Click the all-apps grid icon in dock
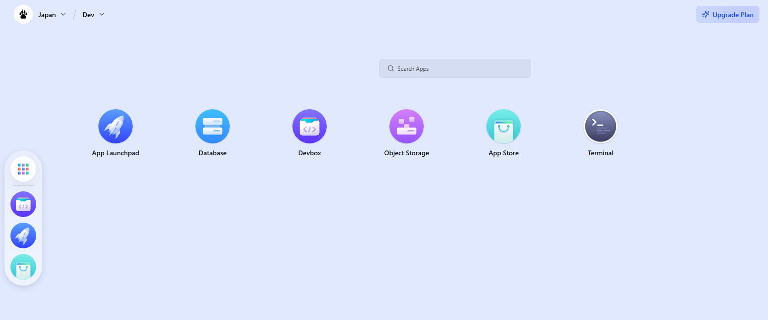The width and height of the screenshot is (768, 320). tap(23, 169)
